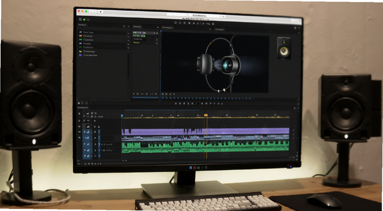Click green status dot below the title bar
This screenshot has height=211, width=383.
point(84,20)
